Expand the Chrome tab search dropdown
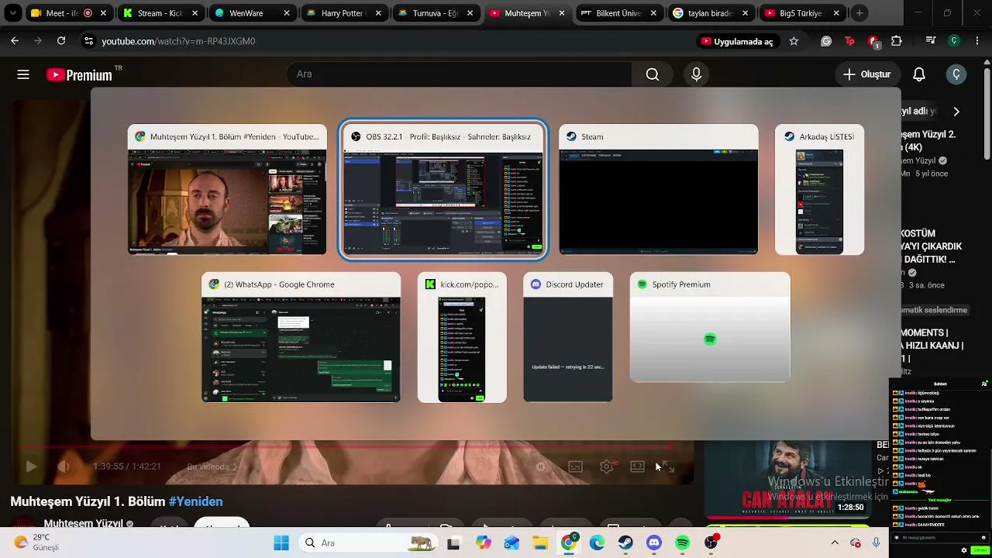The width and height of the screenshot is (992, 558). pos(13,13)
